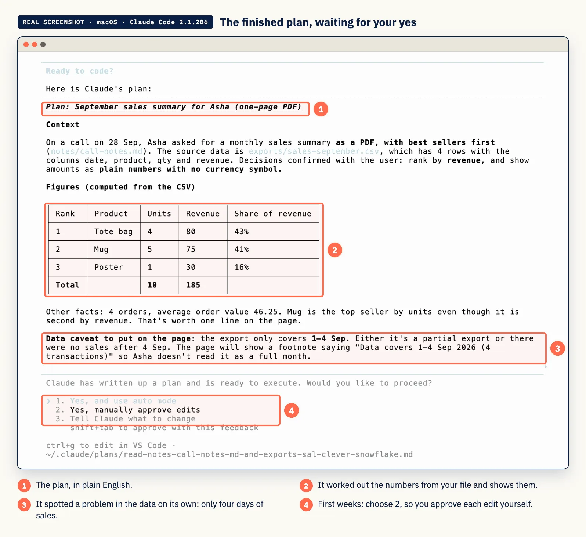Click the red close button of the terminal window
The image size is (586, 537).
(x=26, y=44)
